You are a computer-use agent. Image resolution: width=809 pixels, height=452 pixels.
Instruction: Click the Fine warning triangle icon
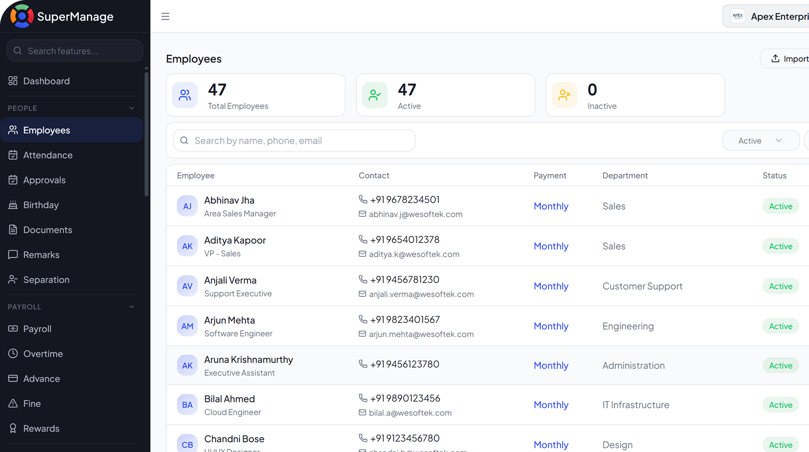click(x=13, y=403)
